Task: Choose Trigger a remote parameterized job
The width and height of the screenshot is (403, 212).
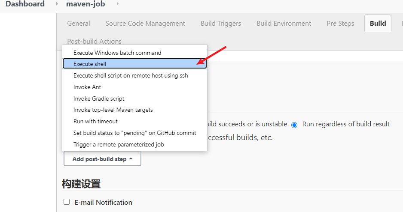Action: pos(134,145)
